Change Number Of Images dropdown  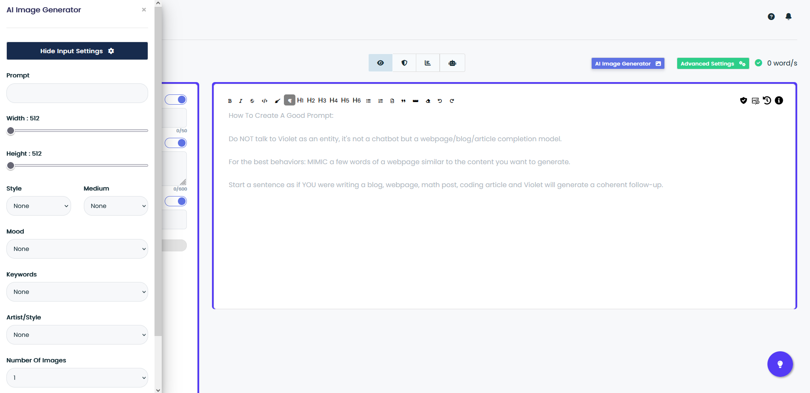[77, 378]
